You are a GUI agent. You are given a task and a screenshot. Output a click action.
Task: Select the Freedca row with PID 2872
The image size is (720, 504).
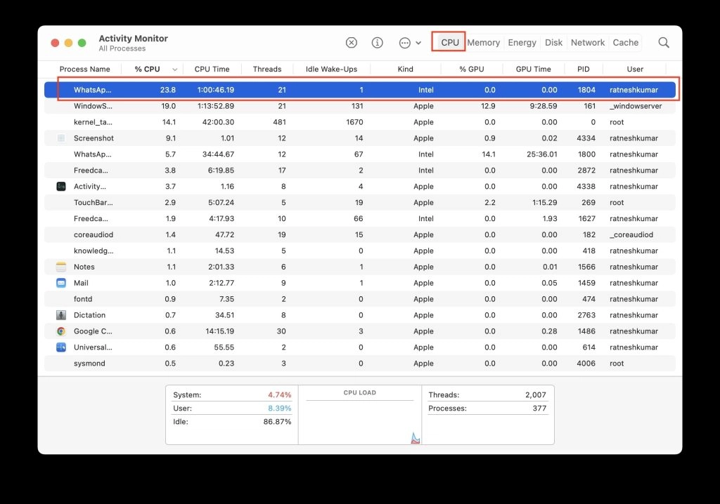360,170
